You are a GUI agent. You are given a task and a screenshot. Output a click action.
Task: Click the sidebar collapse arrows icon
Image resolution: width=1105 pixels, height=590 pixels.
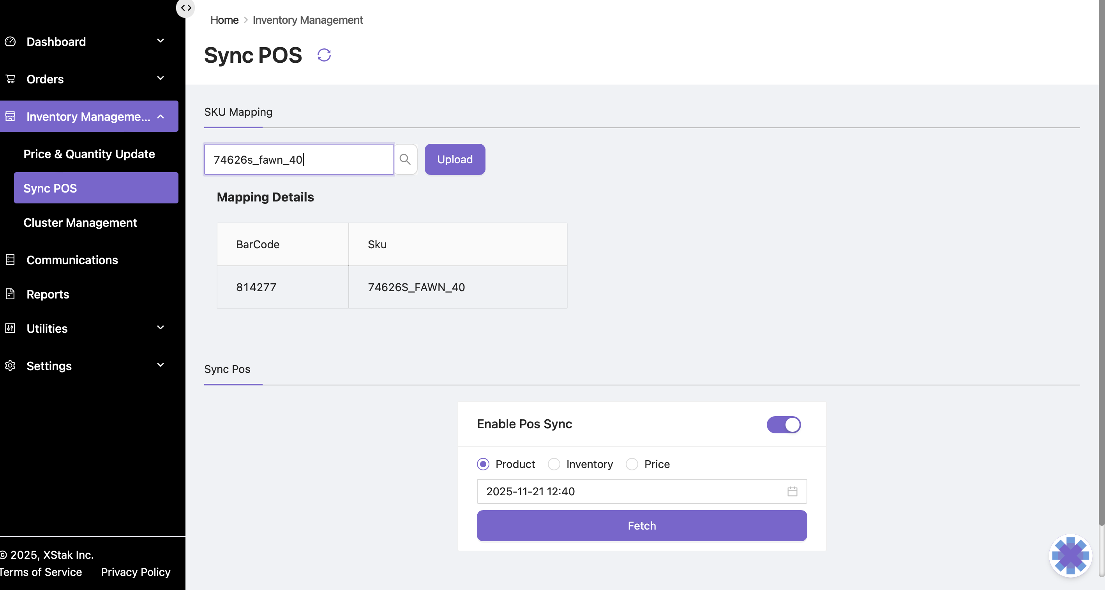[186, 8]
